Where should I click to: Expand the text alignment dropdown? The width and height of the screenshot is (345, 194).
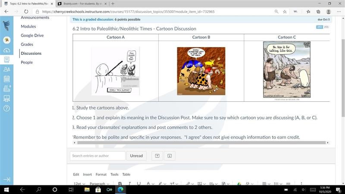269,184
